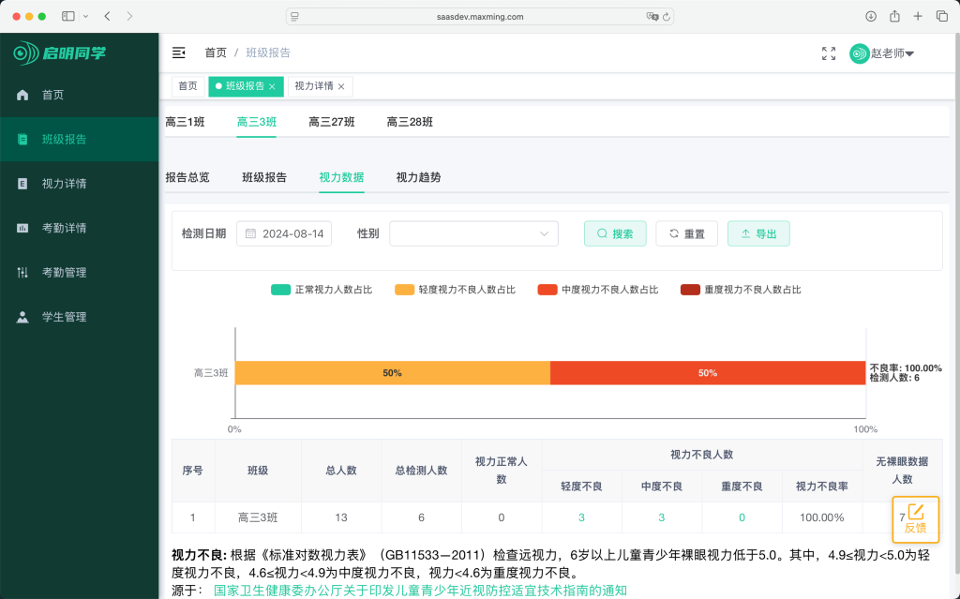Open 首页 in the sidebar

[x=53, y=95]
